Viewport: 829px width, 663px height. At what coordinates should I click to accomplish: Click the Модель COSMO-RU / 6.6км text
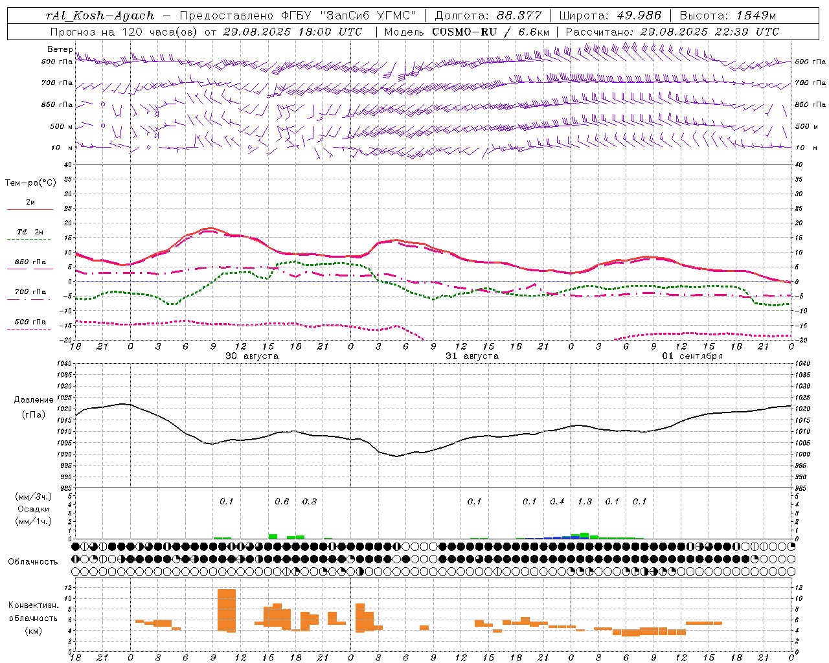(x=467, y=32)
